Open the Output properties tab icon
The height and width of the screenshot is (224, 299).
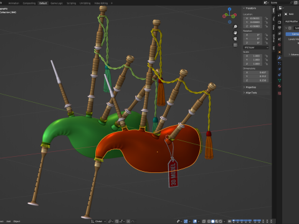(280, 27)
